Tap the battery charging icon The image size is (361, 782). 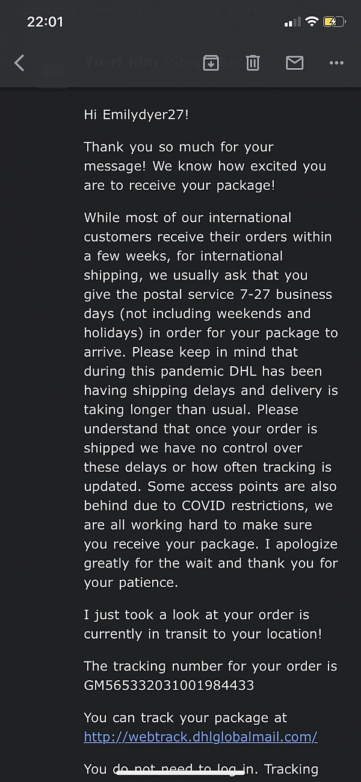334,22
